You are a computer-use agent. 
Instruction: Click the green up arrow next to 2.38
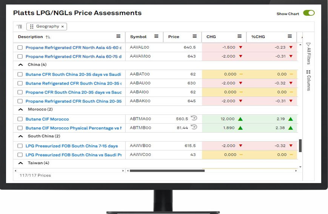(x=291, y=128)
